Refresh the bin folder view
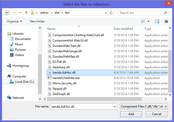174x122 pixels. pos(111,13)
